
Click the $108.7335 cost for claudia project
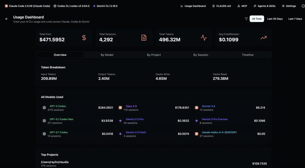point(260,164)
